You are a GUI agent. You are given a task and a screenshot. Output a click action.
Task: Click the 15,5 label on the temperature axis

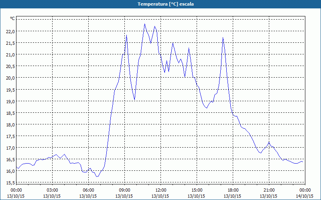[x=11, y=183]
